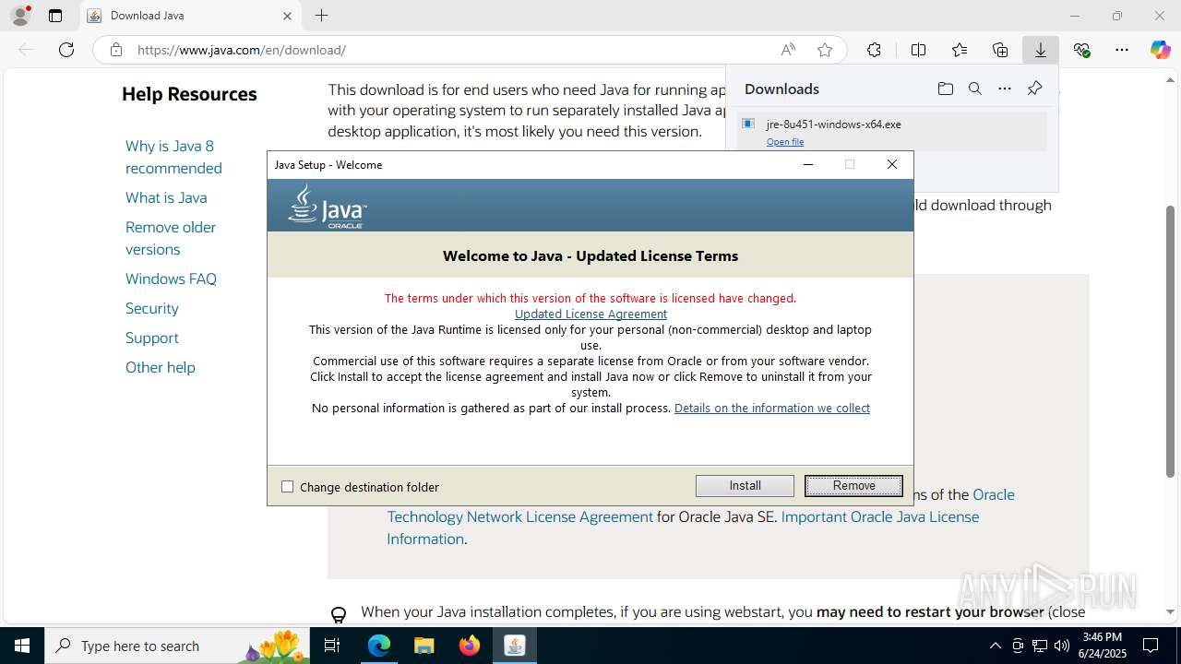Click Open file link in Downloads panel
This screenshot has height=664, width=1181.
coord(785,142)
